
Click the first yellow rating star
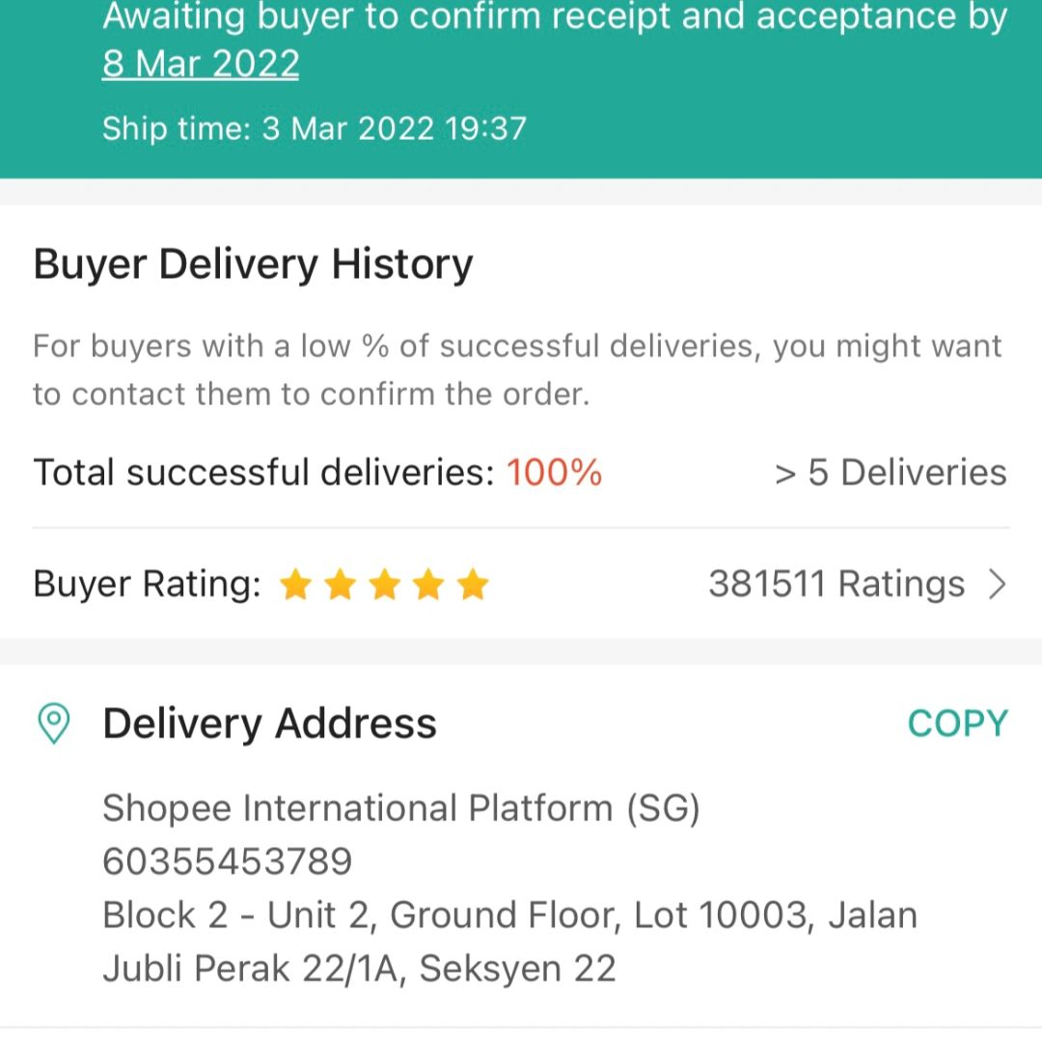click(x=296, y=585)
